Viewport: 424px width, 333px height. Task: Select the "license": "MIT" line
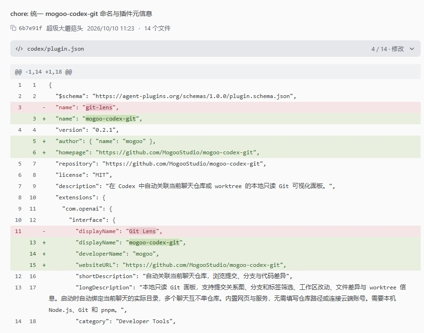click(216, 175)
